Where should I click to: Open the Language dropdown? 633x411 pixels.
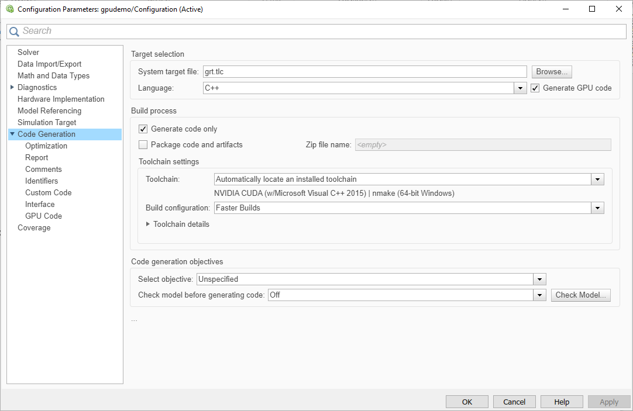coord(520,88)
